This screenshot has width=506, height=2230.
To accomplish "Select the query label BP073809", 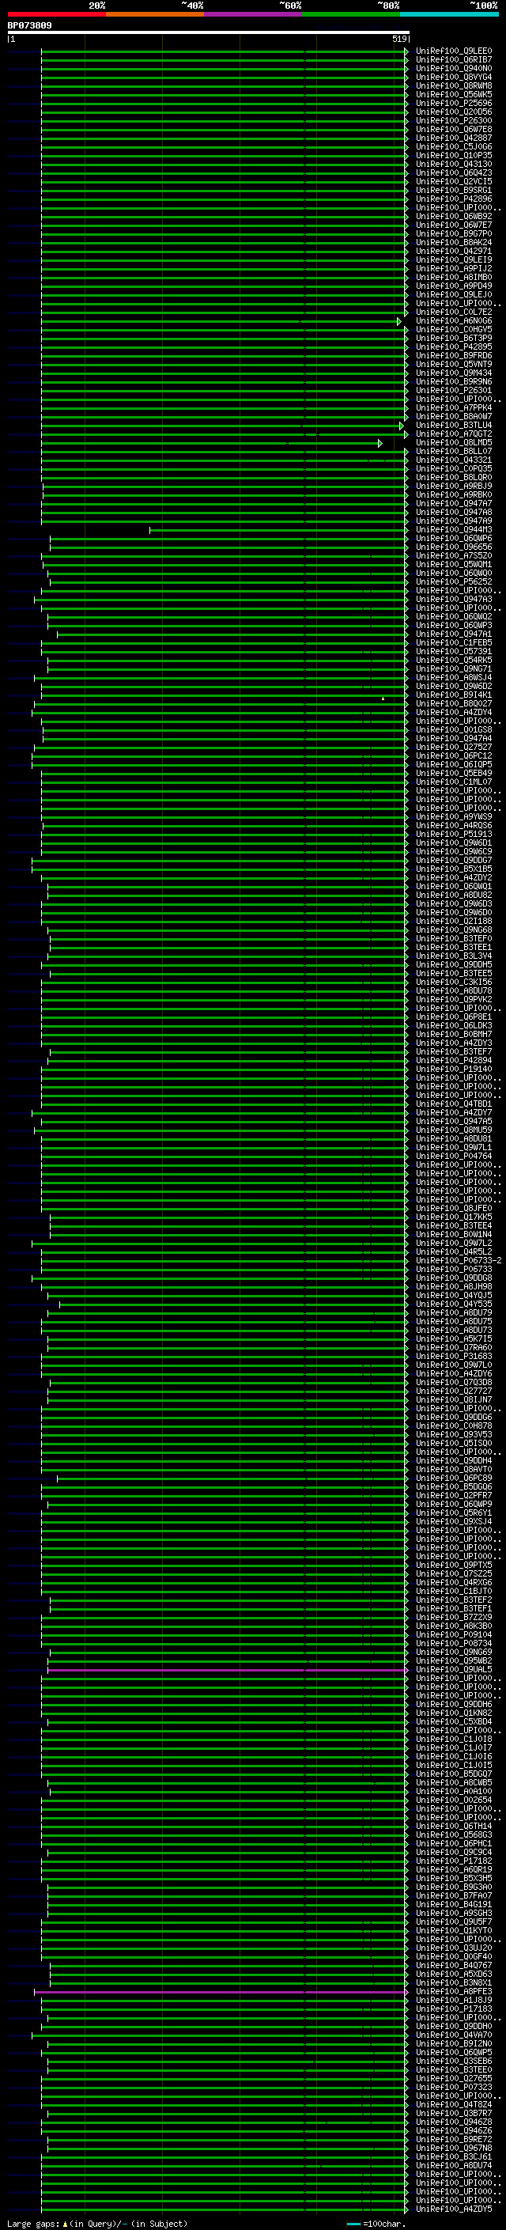I will (29, 26).
